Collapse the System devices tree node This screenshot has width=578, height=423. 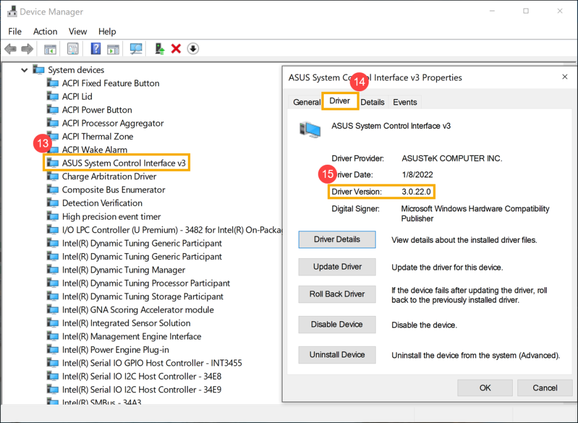click(24, 70)
